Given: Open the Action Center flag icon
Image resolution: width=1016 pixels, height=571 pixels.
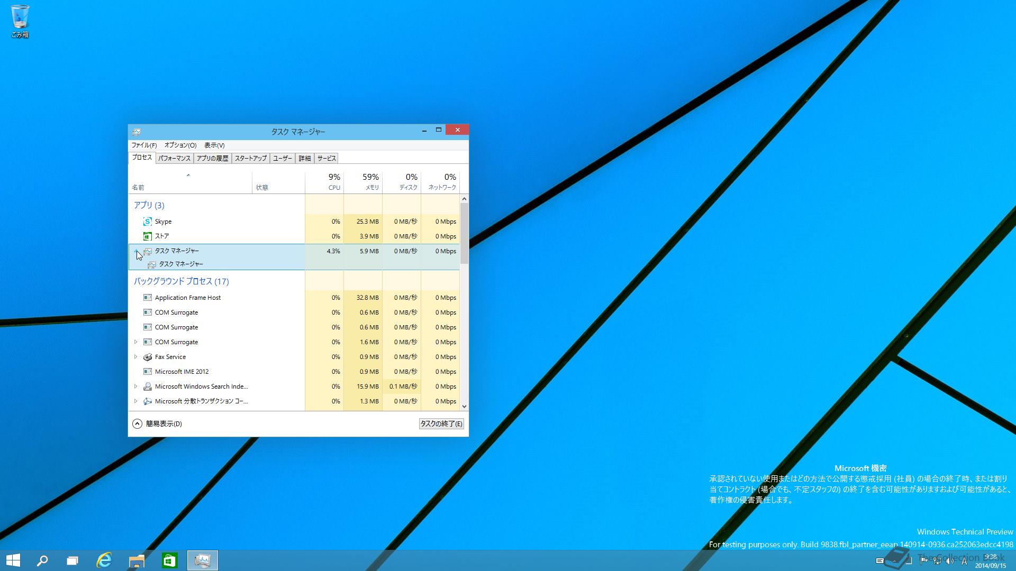Looking at the screenshot, I should click(923, 561).
